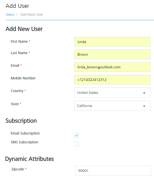This screenshot has height=177, width=154.
Task: Click the Zipcode field showing 90001
Action: click(113, 171)
